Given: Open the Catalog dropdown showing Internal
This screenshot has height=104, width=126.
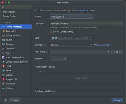Looking at the screenshot, I should [72, 45].
